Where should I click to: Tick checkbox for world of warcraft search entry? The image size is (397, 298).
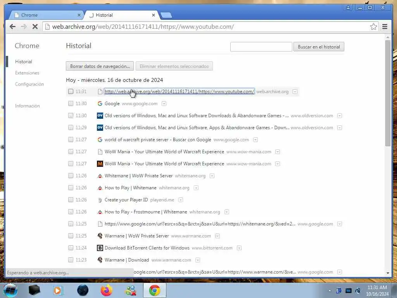coord(71,140)
